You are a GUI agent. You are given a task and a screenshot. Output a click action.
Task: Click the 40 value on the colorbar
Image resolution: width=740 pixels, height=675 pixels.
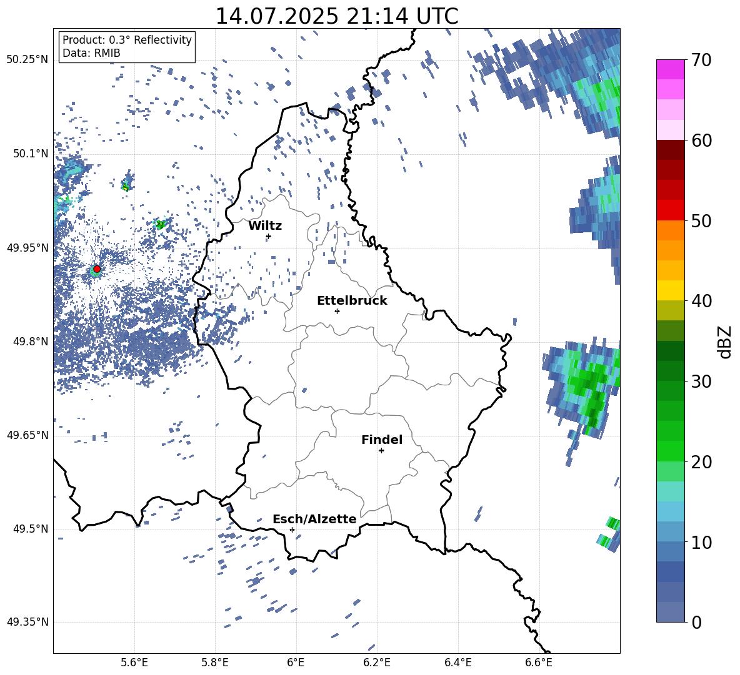tap(701, 301)
